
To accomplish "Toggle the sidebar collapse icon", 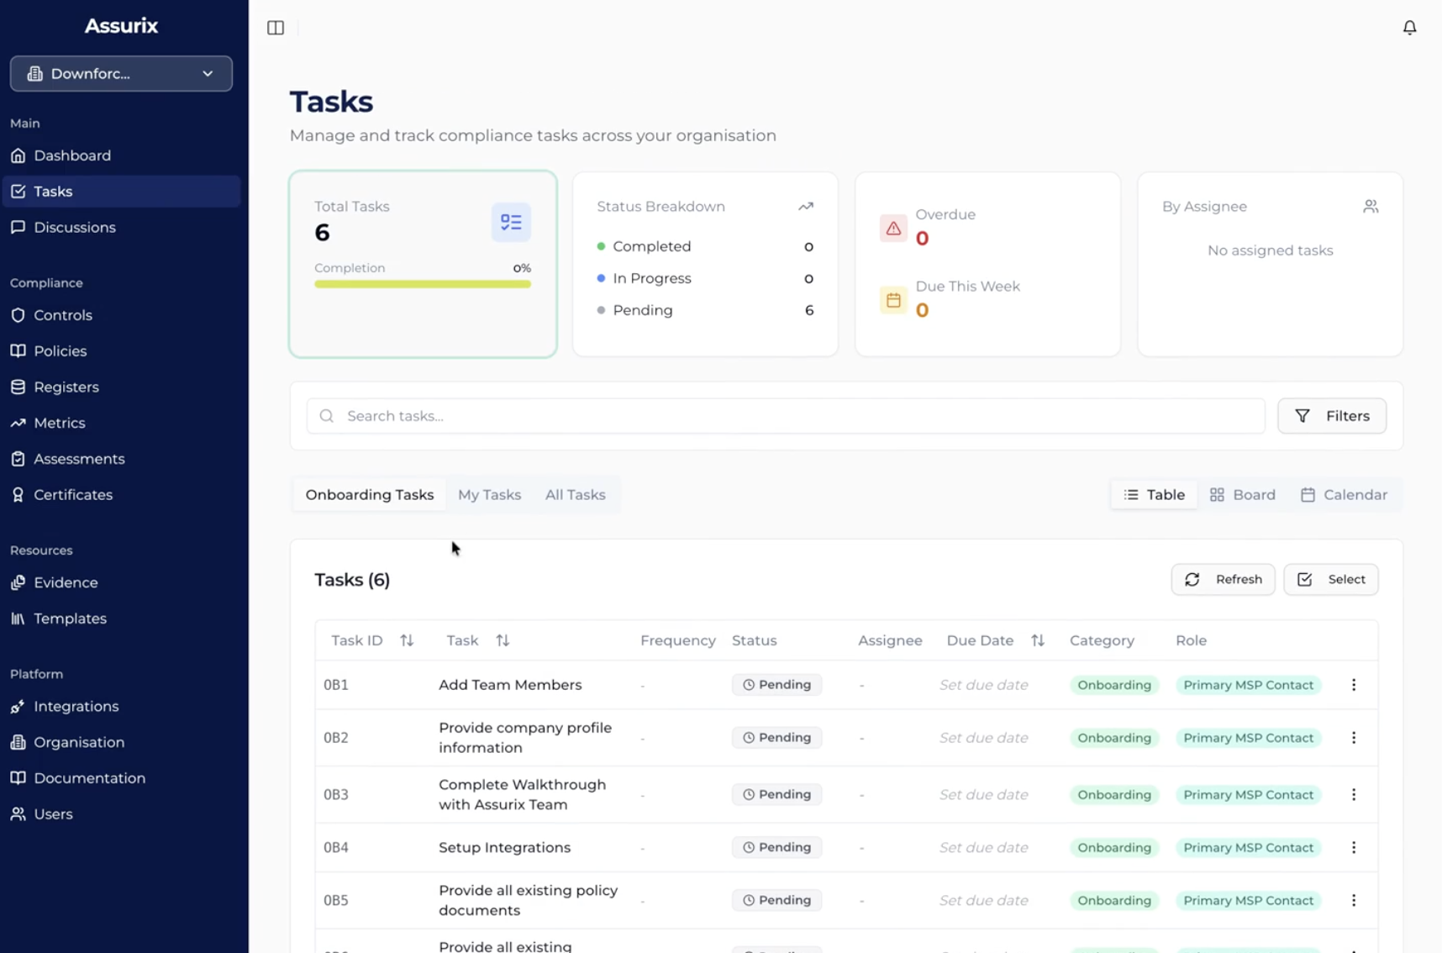I will coord(276,28).
